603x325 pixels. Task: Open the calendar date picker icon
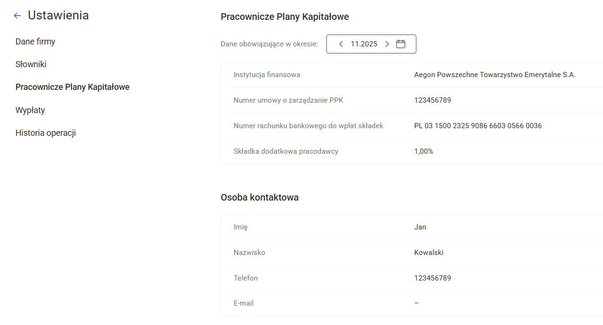[x=401, y=44]
